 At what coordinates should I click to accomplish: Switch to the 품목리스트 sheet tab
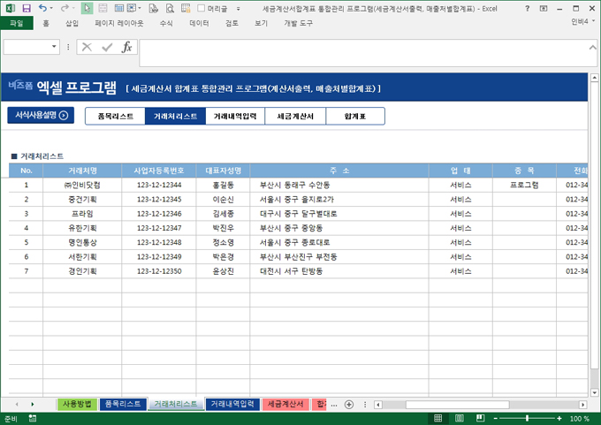tap(122, 404)
